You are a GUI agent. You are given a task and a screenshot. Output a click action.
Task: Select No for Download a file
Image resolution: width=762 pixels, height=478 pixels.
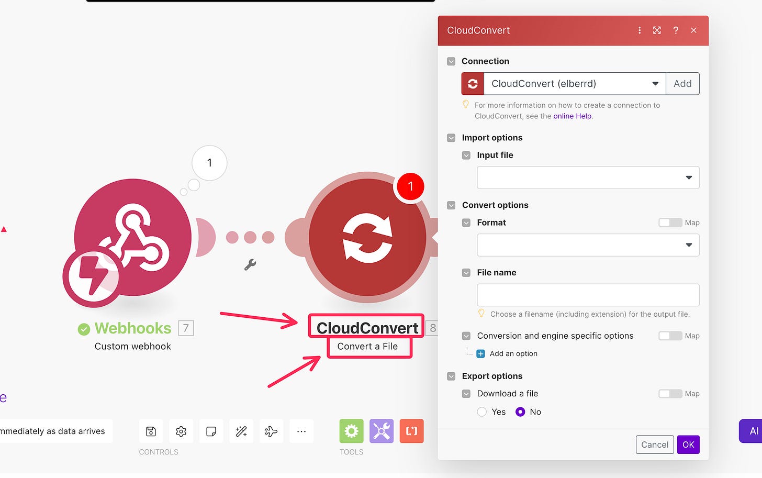[520, 412]
